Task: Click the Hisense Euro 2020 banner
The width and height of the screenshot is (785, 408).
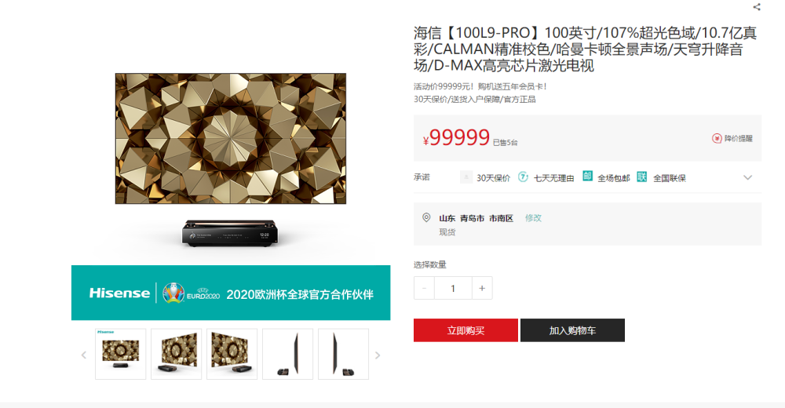Action: (x=231, y=293)
